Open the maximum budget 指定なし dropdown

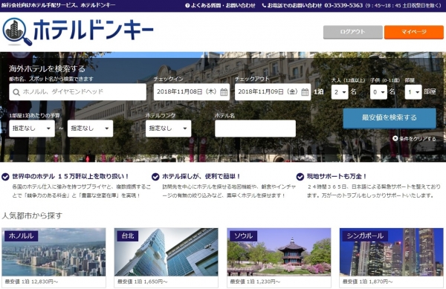[x=90, y=129]
